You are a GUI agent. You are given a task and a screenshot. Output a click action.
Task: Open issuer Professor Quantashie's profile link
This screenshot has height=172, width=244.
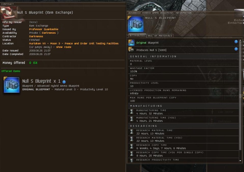click(44, 29)
